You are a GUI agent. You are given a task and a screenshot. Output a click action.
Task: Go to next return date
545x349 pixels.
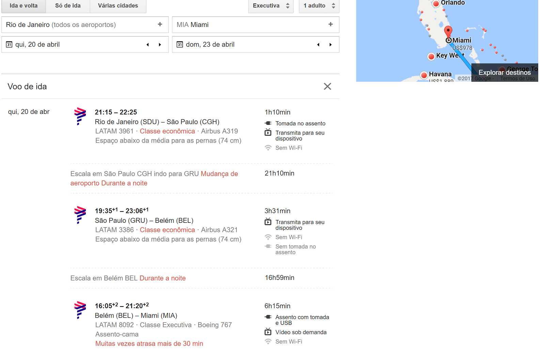pos(330,45)
